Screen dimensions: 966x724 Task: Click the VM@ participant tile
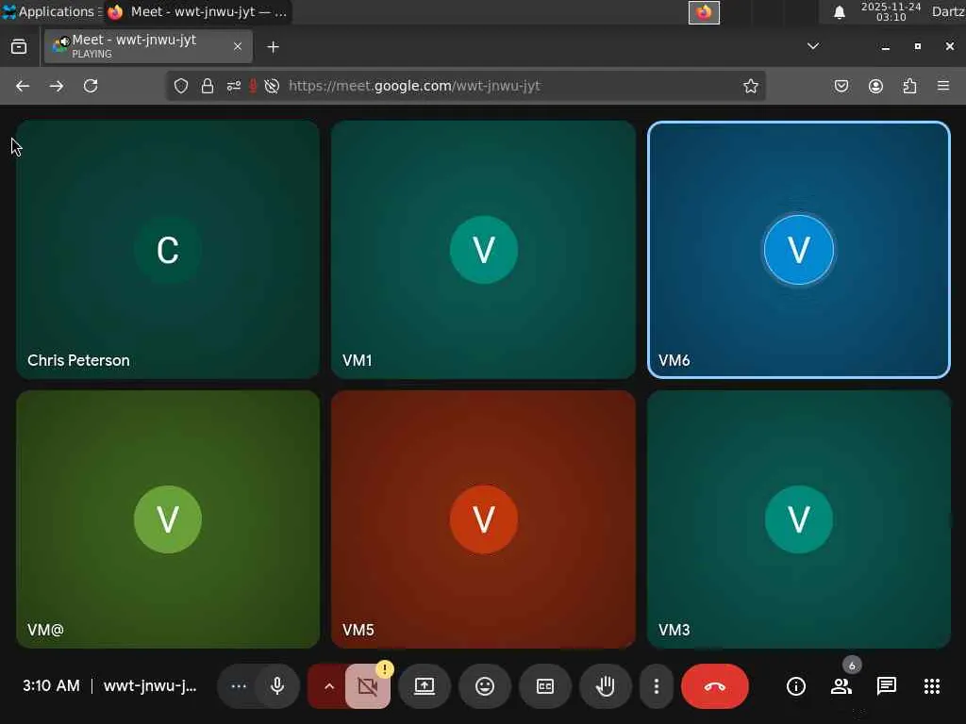coord(168,519)
